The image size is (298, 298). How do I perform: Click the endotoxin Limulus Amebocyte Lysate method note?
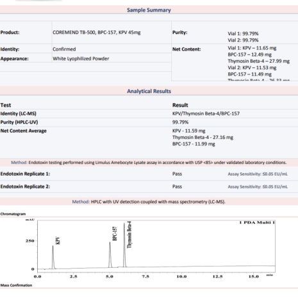click(149, 163)
